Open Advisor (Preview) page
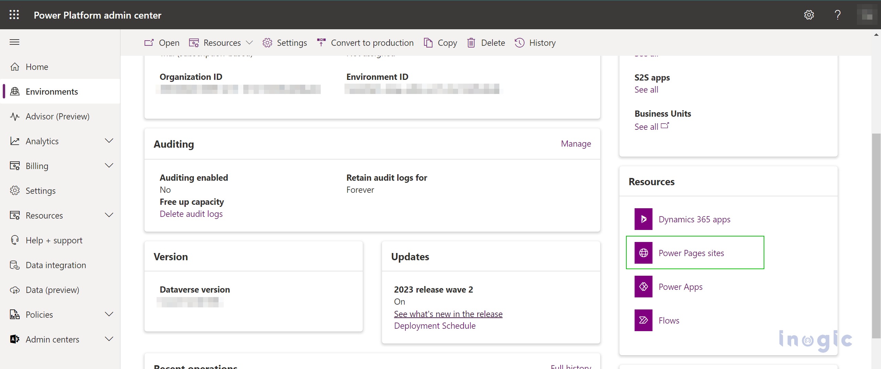Image resolution: width=881 pixels, height=369 pixels. [x=60, y=116]
